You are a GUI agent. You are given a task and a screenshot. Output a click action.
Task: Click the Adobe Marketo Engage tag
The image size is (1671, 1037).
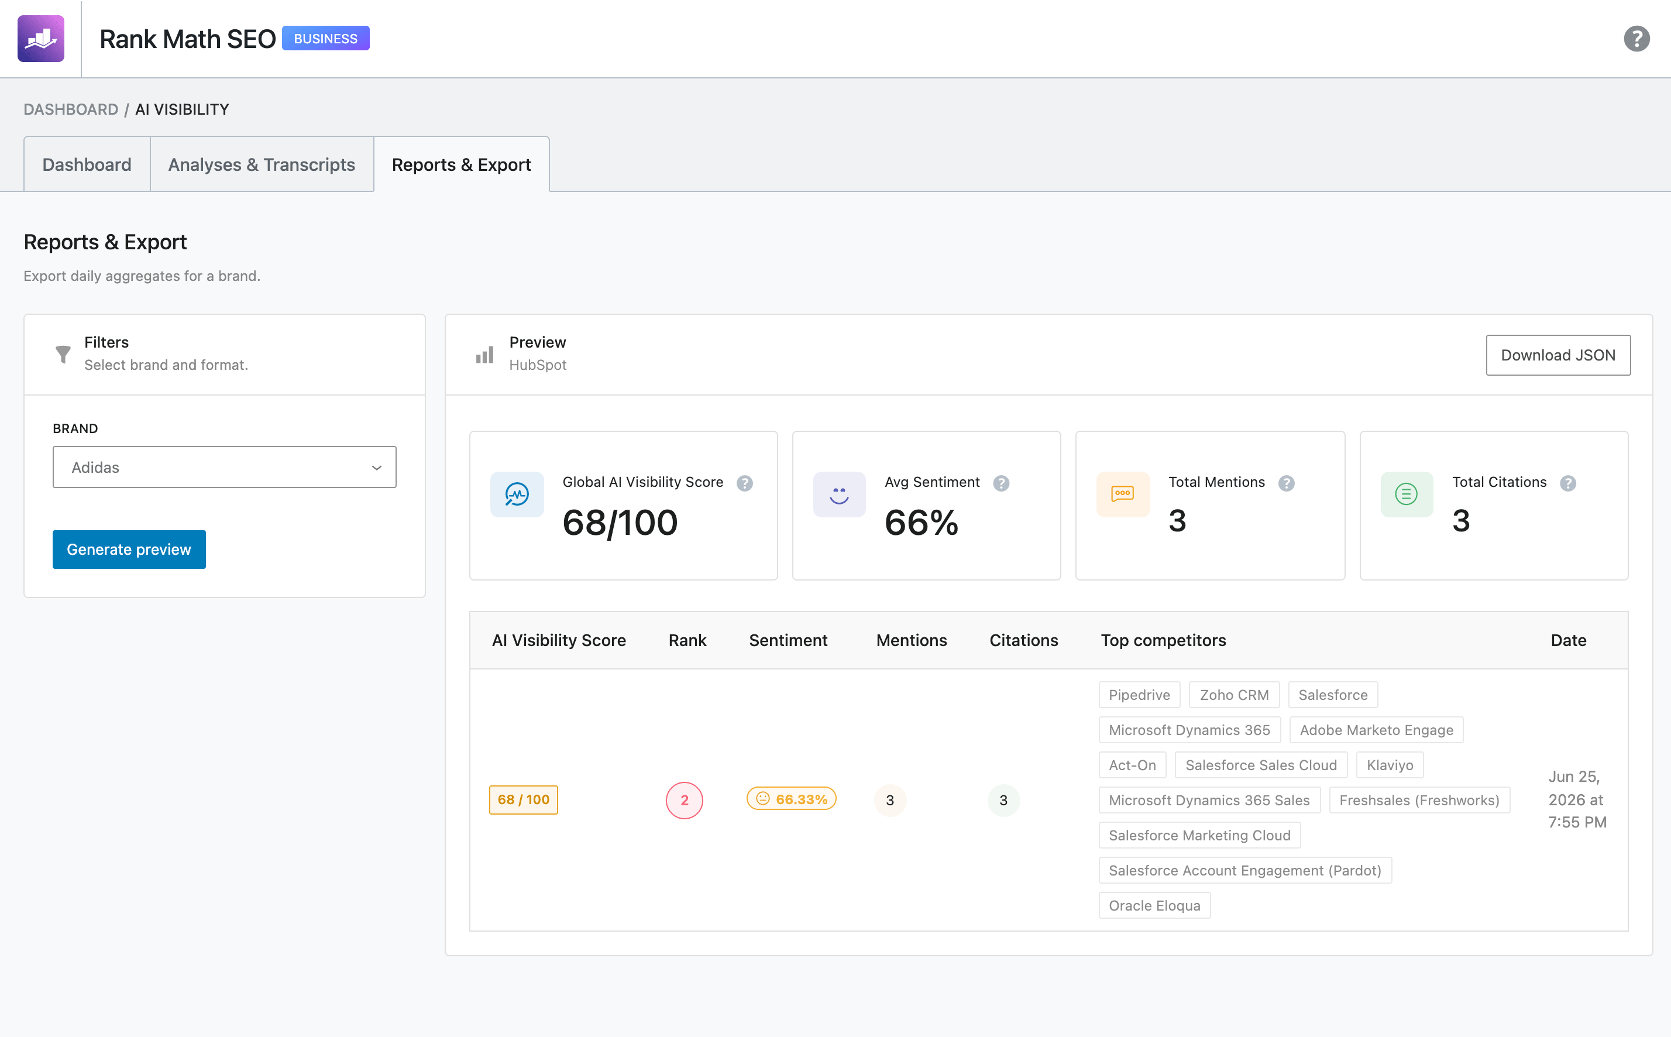(1376, 730)
